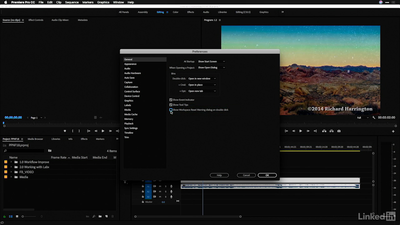Click the Extract button in Program monitor
The image size is (400, 225).
tap(332, 131)
